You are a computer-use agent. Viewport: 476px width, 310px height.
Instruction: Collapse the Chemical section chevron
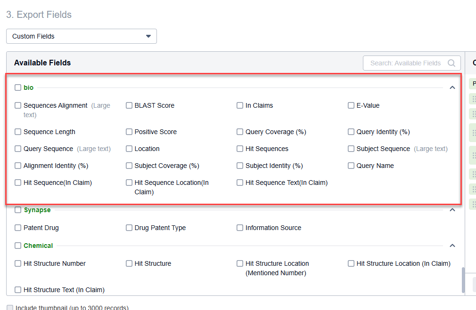click(x=452, y=246)
